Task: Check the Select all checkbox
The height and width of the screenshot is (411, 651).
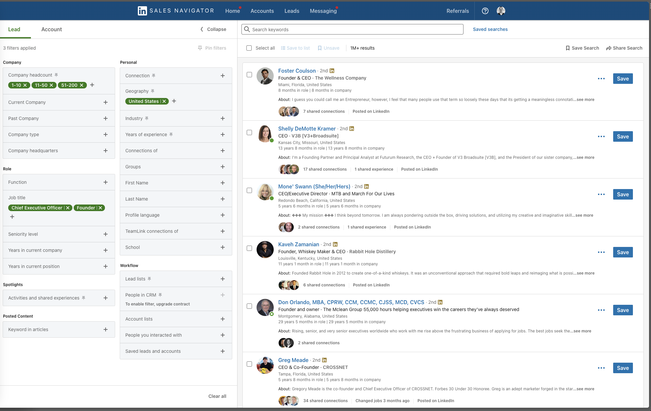Action: click(249, 48)
